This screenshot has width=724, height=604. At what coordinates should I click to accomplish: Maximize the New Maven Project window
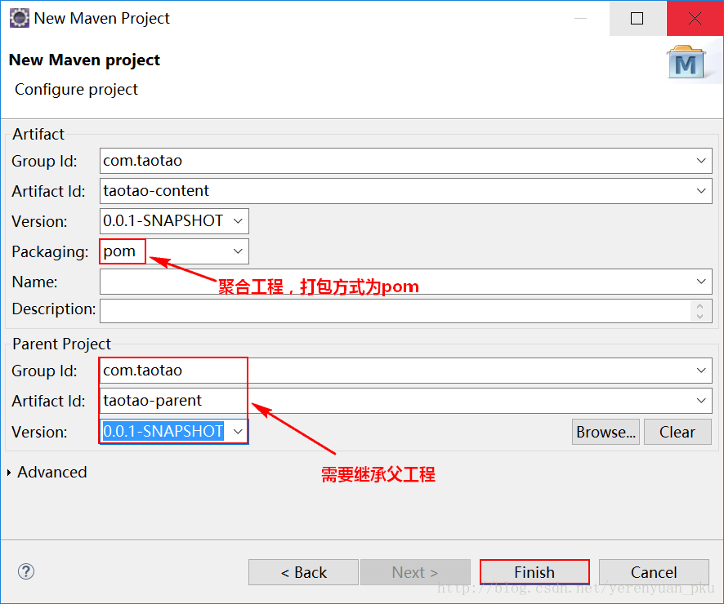[637, 19]
